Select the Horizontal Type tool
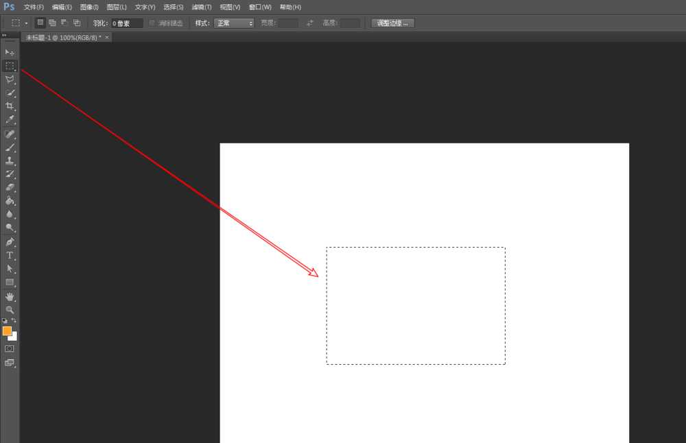The width and height of the screenshot is (686, 443). 10,255
